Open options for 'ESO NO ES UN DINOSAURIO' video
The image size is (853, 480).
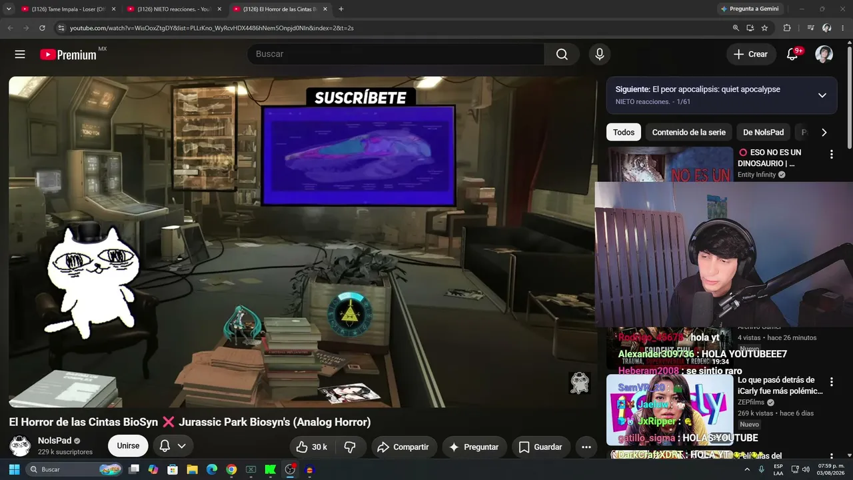point(831,155)
